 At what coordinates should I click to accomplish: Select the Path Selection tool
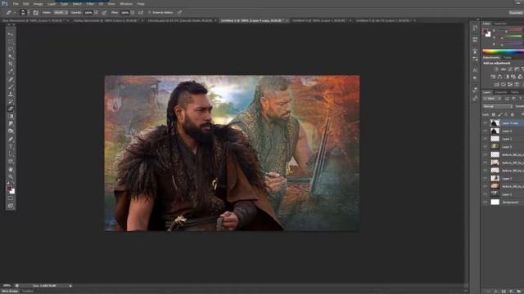(x=11, y=154)
